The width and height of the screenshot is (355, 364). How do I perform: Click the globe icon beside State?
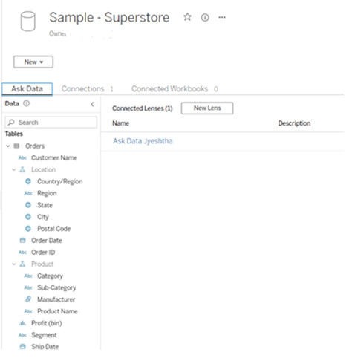click(x=28, y=205)
